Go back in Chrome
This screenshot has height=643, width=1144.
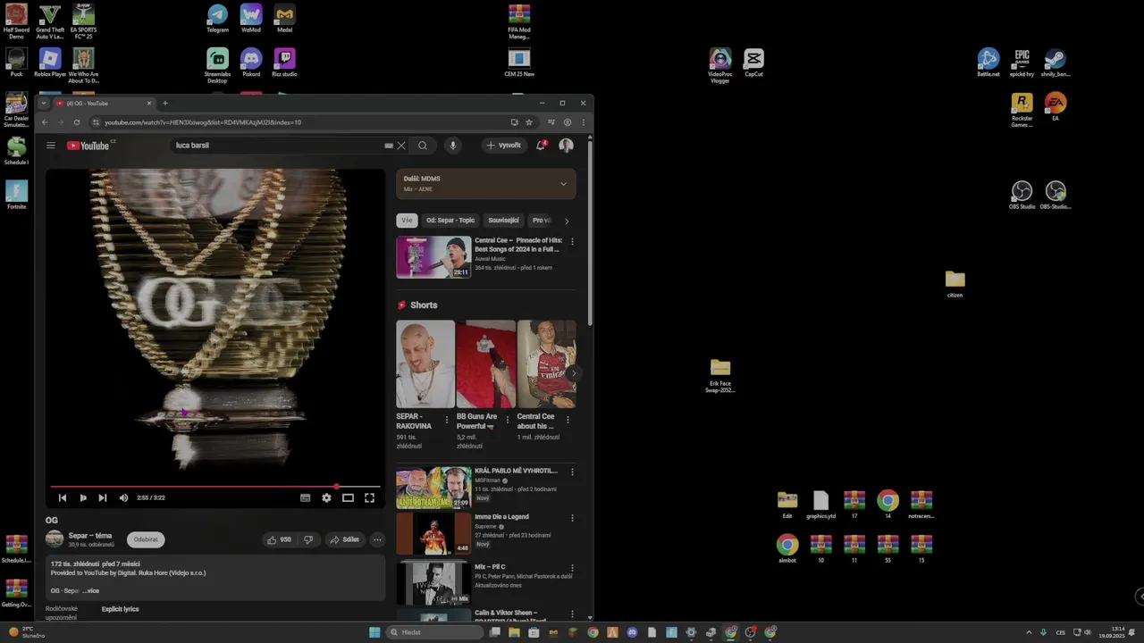pos(45,122)
